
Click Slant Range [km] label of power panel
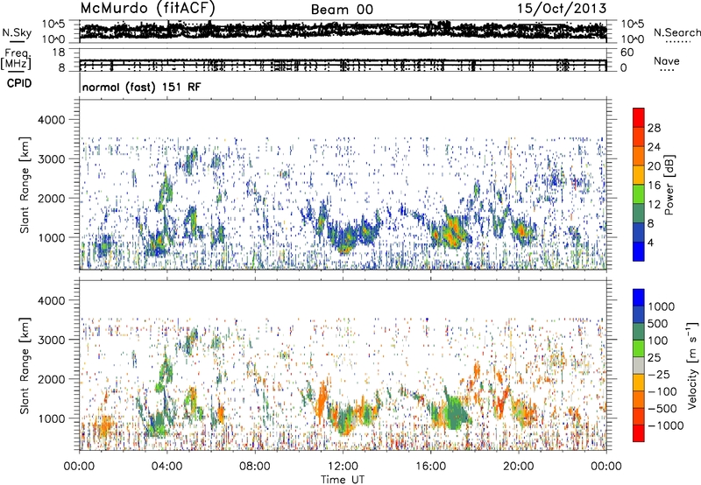click(x=25, y=185)
